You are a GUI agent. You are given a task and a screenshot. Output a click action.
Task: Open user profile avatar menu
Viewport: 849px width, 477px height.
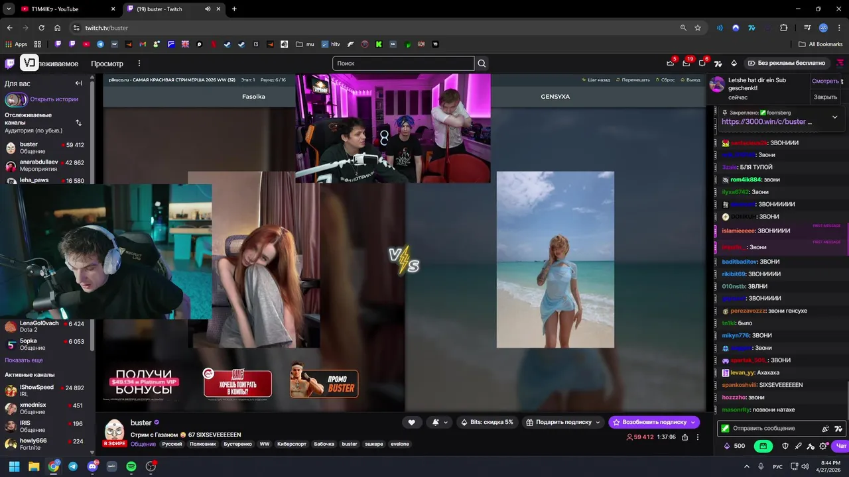[x=840, y=63]
